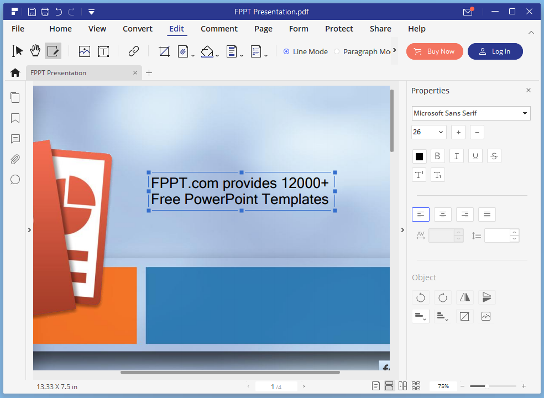The width and height of the screenshot is (544, 398).
Task: Toggle Bold text formatting
Action: click(x=437, y=156)
